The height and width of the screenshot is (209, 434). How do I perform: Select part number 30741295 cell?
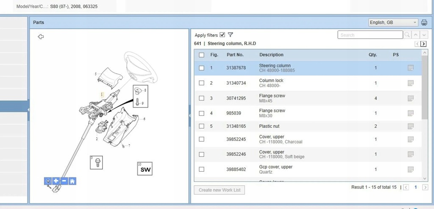(x=236, y=98)
